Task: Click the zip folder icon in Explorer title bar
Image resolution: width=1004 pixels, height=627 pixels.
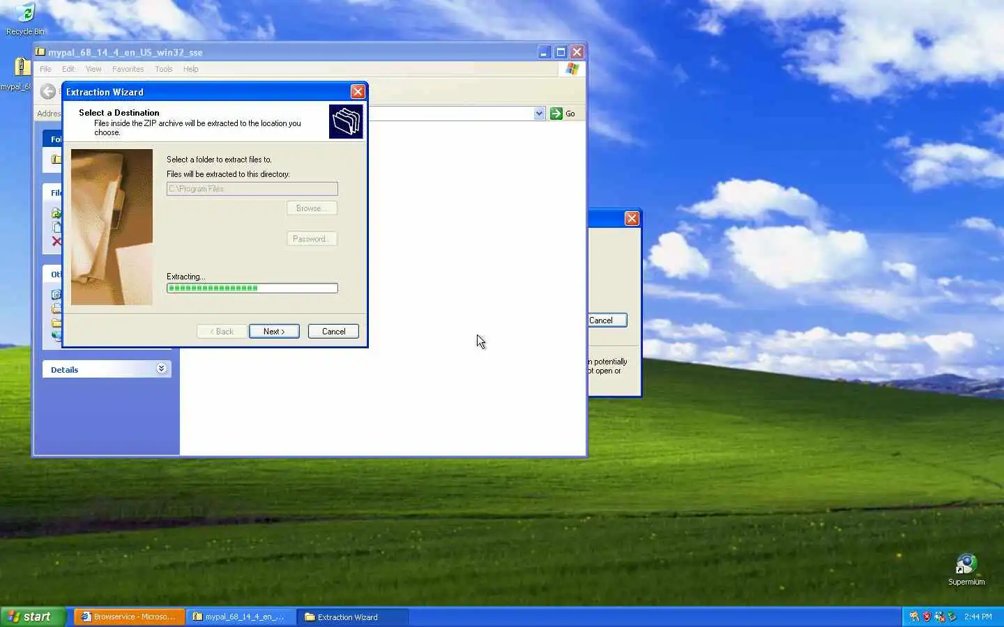Action: click(40, 52)
